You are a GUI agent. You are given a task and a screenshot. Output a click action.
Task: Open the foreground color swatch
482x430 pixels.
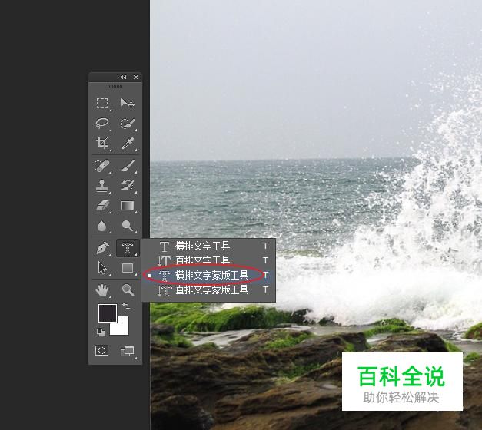point(108,313)
